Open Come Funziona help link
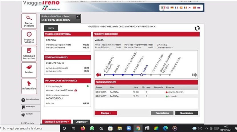The width and height of the screenshot is (237, 132). pos(30,100)
